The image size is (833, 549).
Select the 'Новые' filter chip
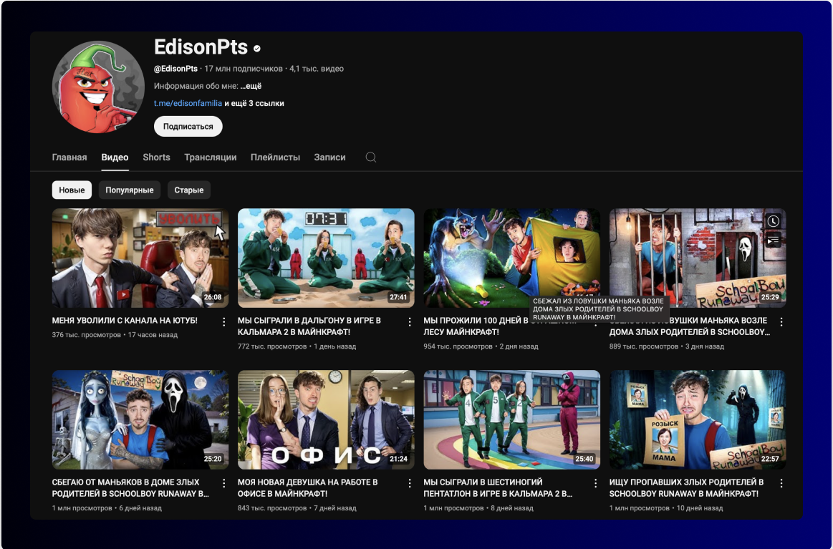pyautogui.click(x=72, y=190)
